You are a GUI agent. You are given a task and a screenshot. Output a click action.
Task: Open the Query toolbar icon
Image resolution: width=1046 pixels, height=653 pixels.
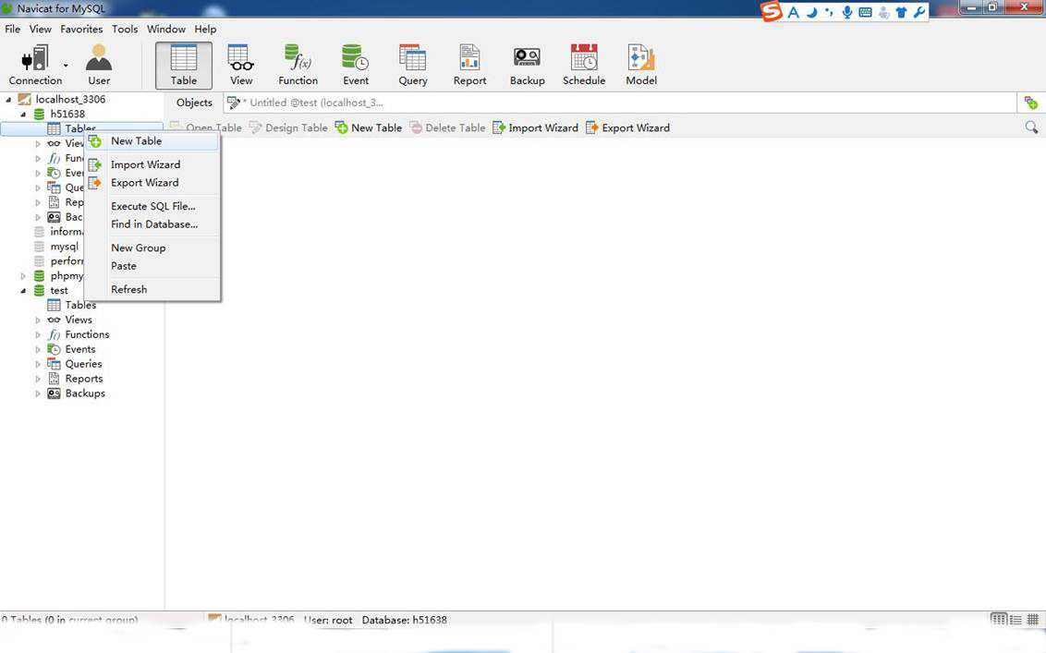[x=413, y=65]
